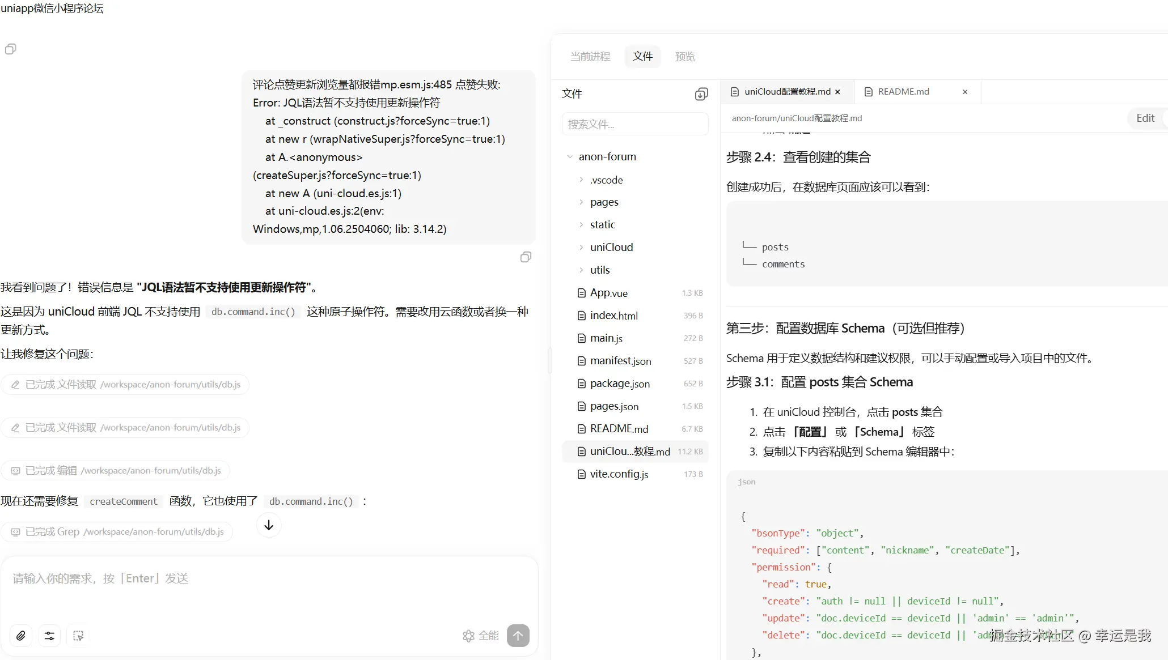Switch to the 预览 tab
Image resolution: width=1168 pixels, height=660 pixels.
[685, 57]
